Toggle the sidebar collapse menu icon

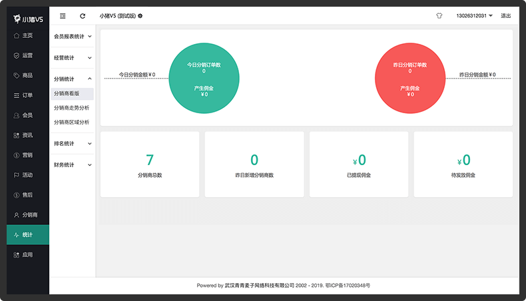tap(63, 16)
